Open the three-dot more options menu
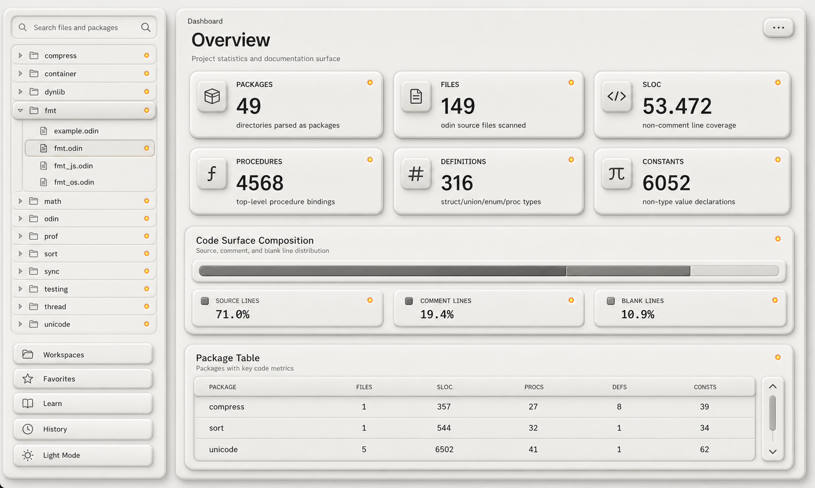This screenshot has height=488, width=815. [778, 28]
